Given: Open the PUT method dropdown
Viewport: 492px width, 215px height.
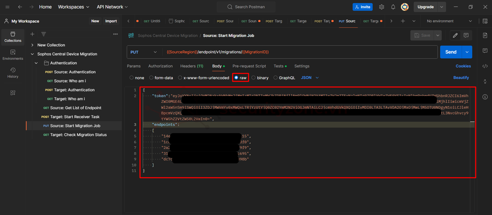Looking at the screenshot, I should pos(144,52).
